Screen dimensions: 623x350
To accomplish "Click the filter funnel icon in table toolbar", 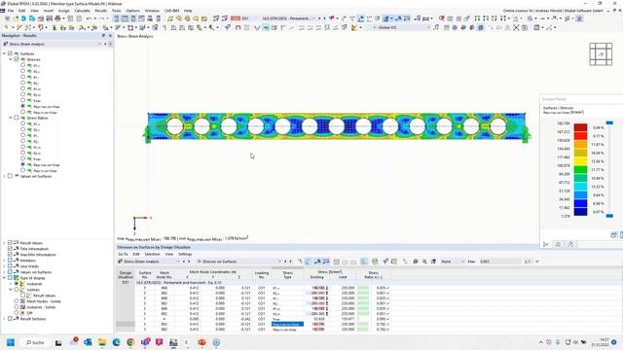I will click(x=385, y=262).
